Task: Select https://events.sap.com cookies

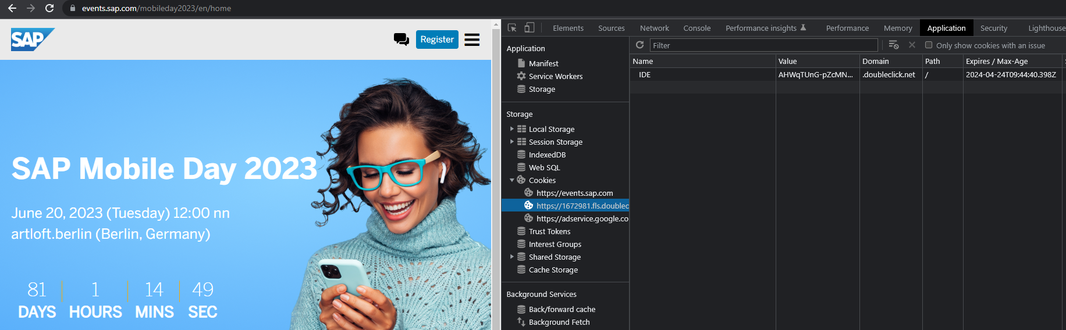Action: (x=574, y=193)
